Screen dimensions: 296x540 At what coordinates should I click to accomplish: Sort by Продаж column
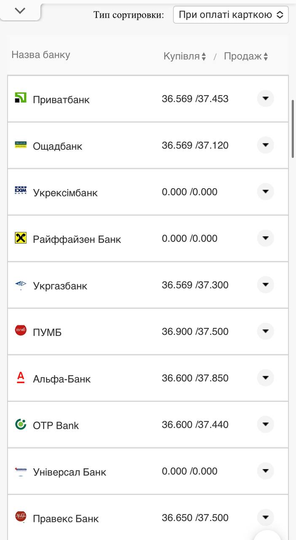click(x=246, y=57)
